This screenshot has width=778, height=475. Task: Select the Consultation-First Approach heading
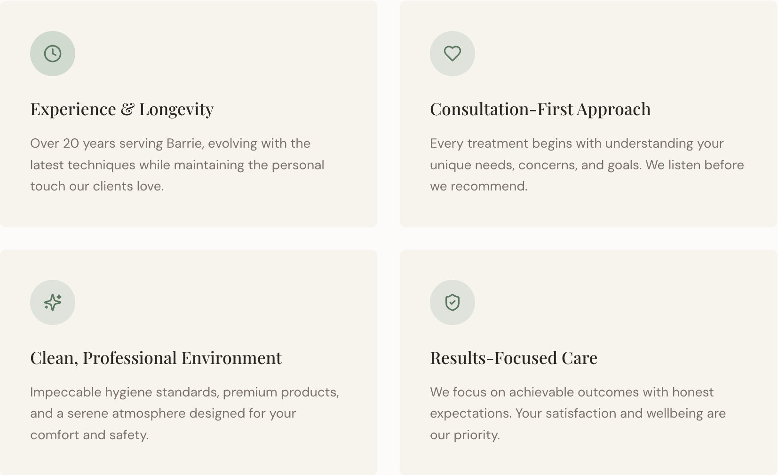coord(540,109)
